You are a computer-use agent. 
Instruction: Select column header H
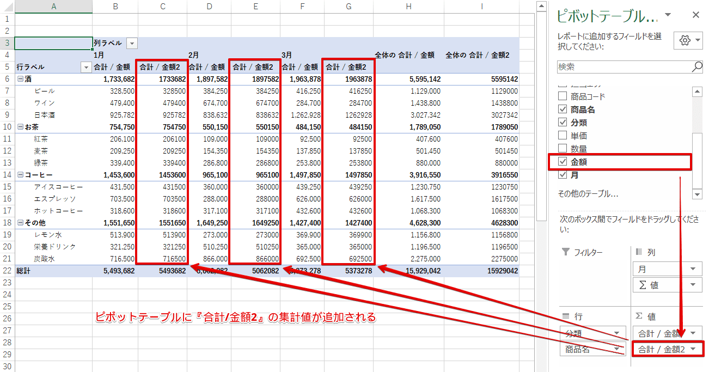[x=408, y=7]
